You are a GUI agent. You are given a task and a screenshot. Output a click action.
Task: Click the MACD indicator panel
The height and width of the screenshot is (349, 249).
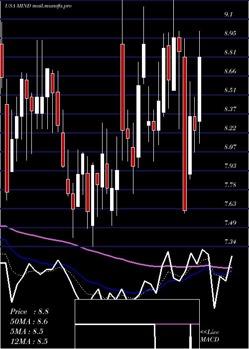tap(137, 324)
